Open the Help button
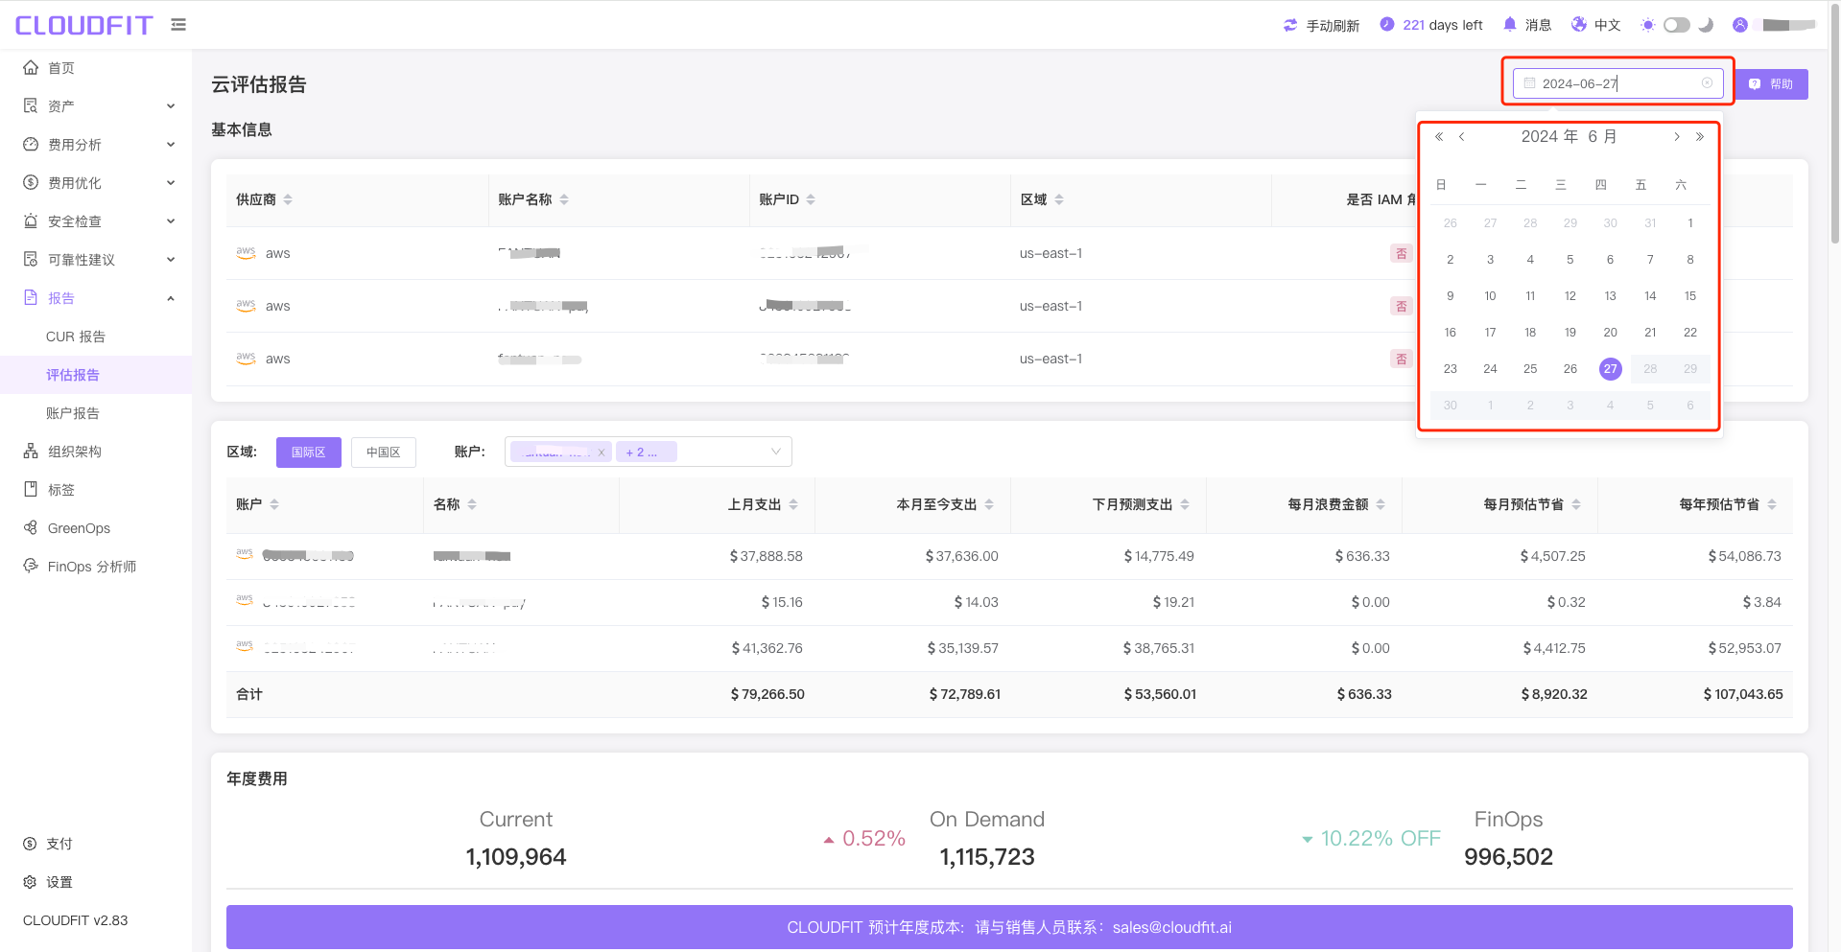Viewport: 1841px width, 952px height. (x=1772, y=84)
